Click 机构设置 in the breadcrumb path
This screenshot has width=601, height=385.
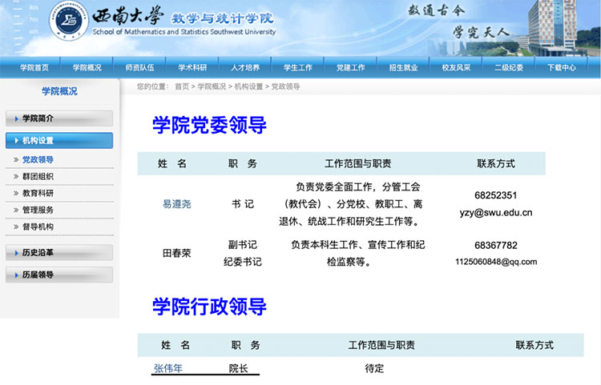pyautogui.click(x=248, y=86)
